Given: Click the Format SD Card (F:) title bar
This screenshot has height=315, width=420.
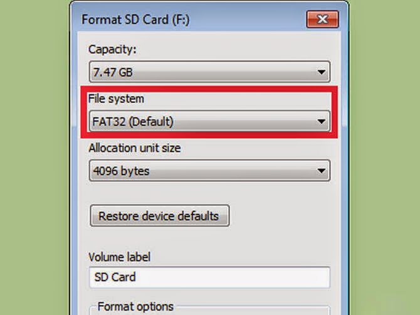Looking at the screenshot, I should [188, 19].
